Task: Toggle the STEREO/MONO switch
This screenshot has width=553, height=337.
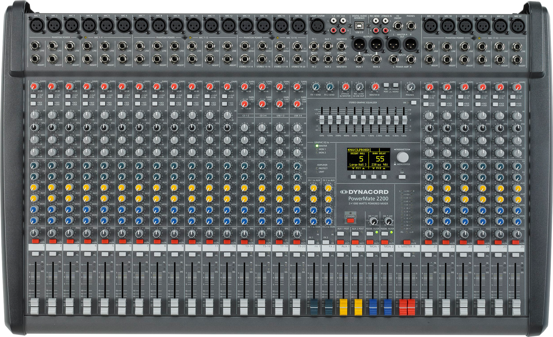Action: 395,85
